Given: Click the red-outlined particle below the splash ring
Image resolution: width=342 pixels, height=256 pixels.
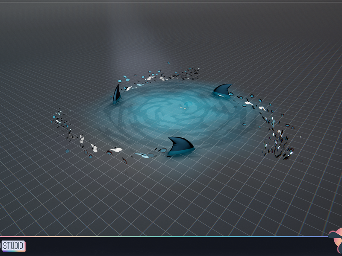Looking at the screenshot, I should pos(124,161).
